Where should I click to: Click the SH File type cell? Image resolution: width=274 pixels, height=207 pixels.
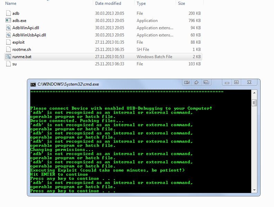pos(143,50)
